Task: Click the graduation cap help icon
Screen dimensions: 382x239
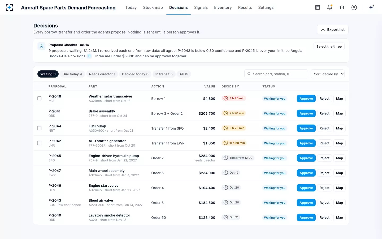Action: [x=342, y=7]
